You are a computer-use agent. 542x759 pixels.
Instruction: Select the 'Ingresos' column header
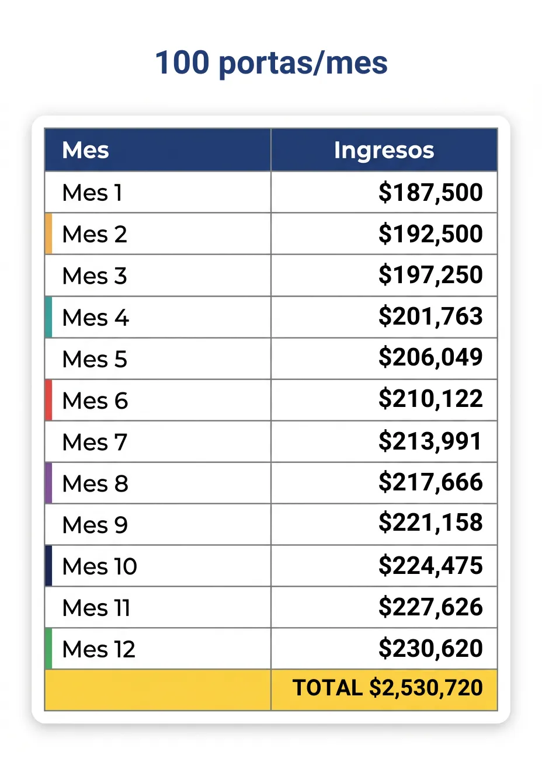(x=384, y=150)
